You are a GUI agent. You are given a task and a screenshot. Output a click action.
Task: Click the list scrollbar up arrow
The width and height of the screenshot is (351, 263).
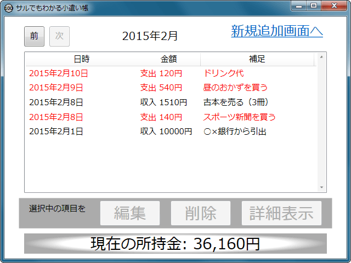[x=321, y=57]
